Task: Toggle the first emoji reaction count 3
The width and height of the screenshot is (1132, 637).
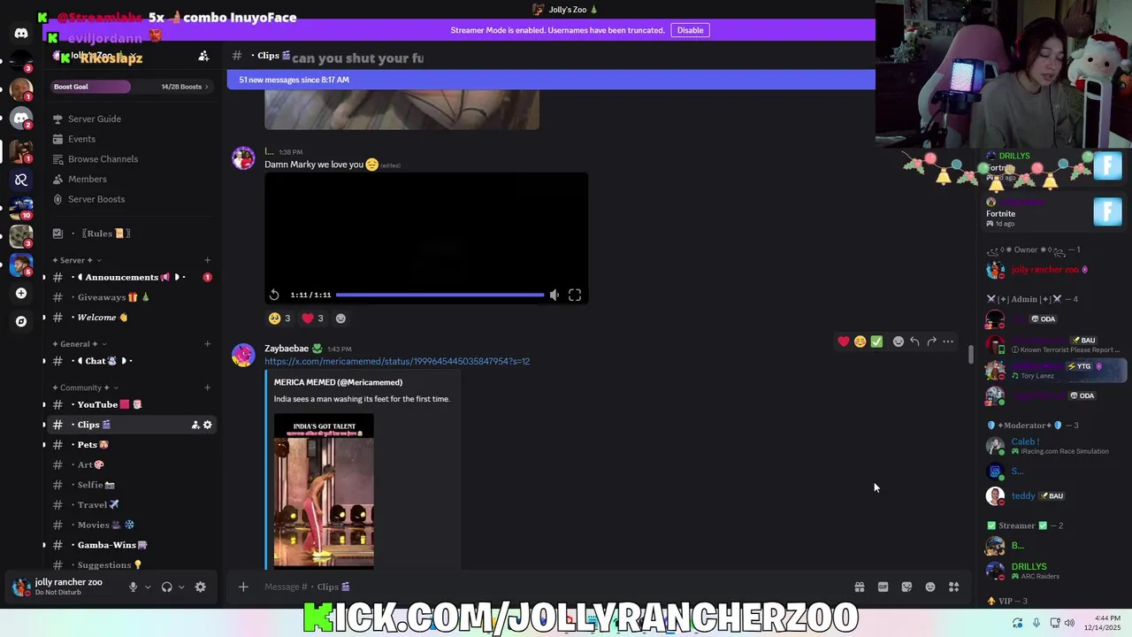Action: click(x=279, y=318)
